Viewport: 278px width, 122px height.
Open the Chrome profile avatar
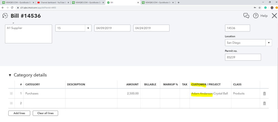click(272, 8)
